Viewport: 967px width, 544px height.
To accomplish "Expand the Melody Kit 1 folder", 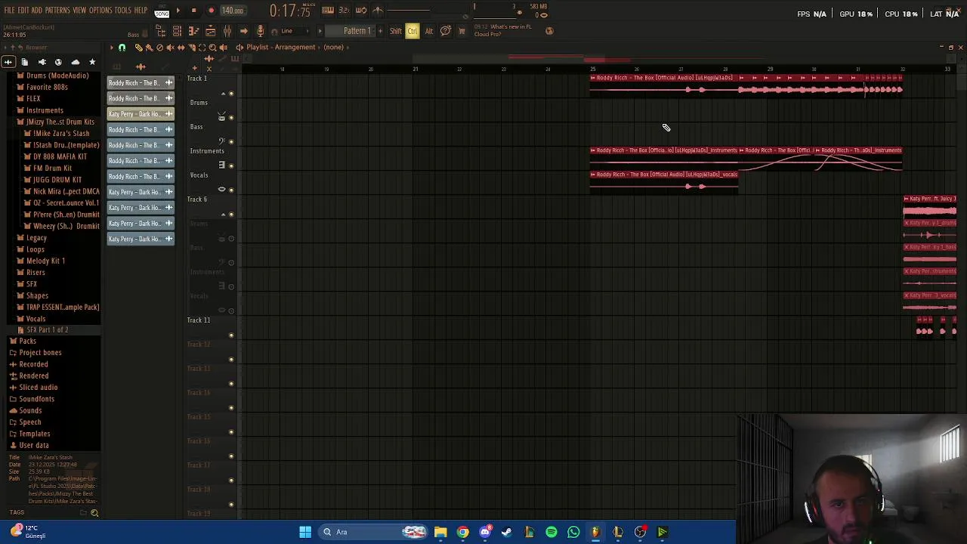I will (x=41, y=261).
